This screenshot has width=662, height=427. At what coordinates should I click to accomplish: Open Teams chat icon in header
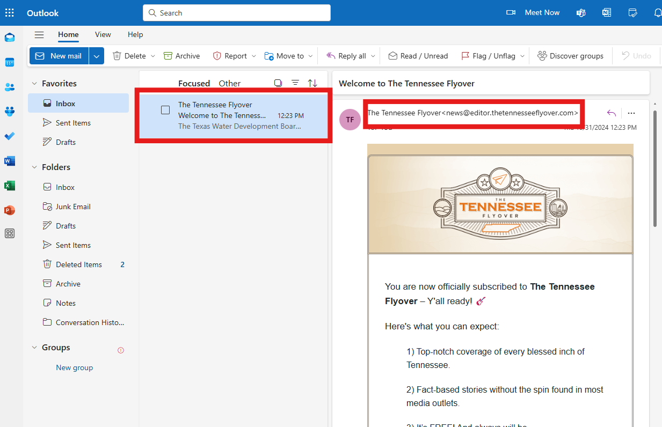click(581, 12)
